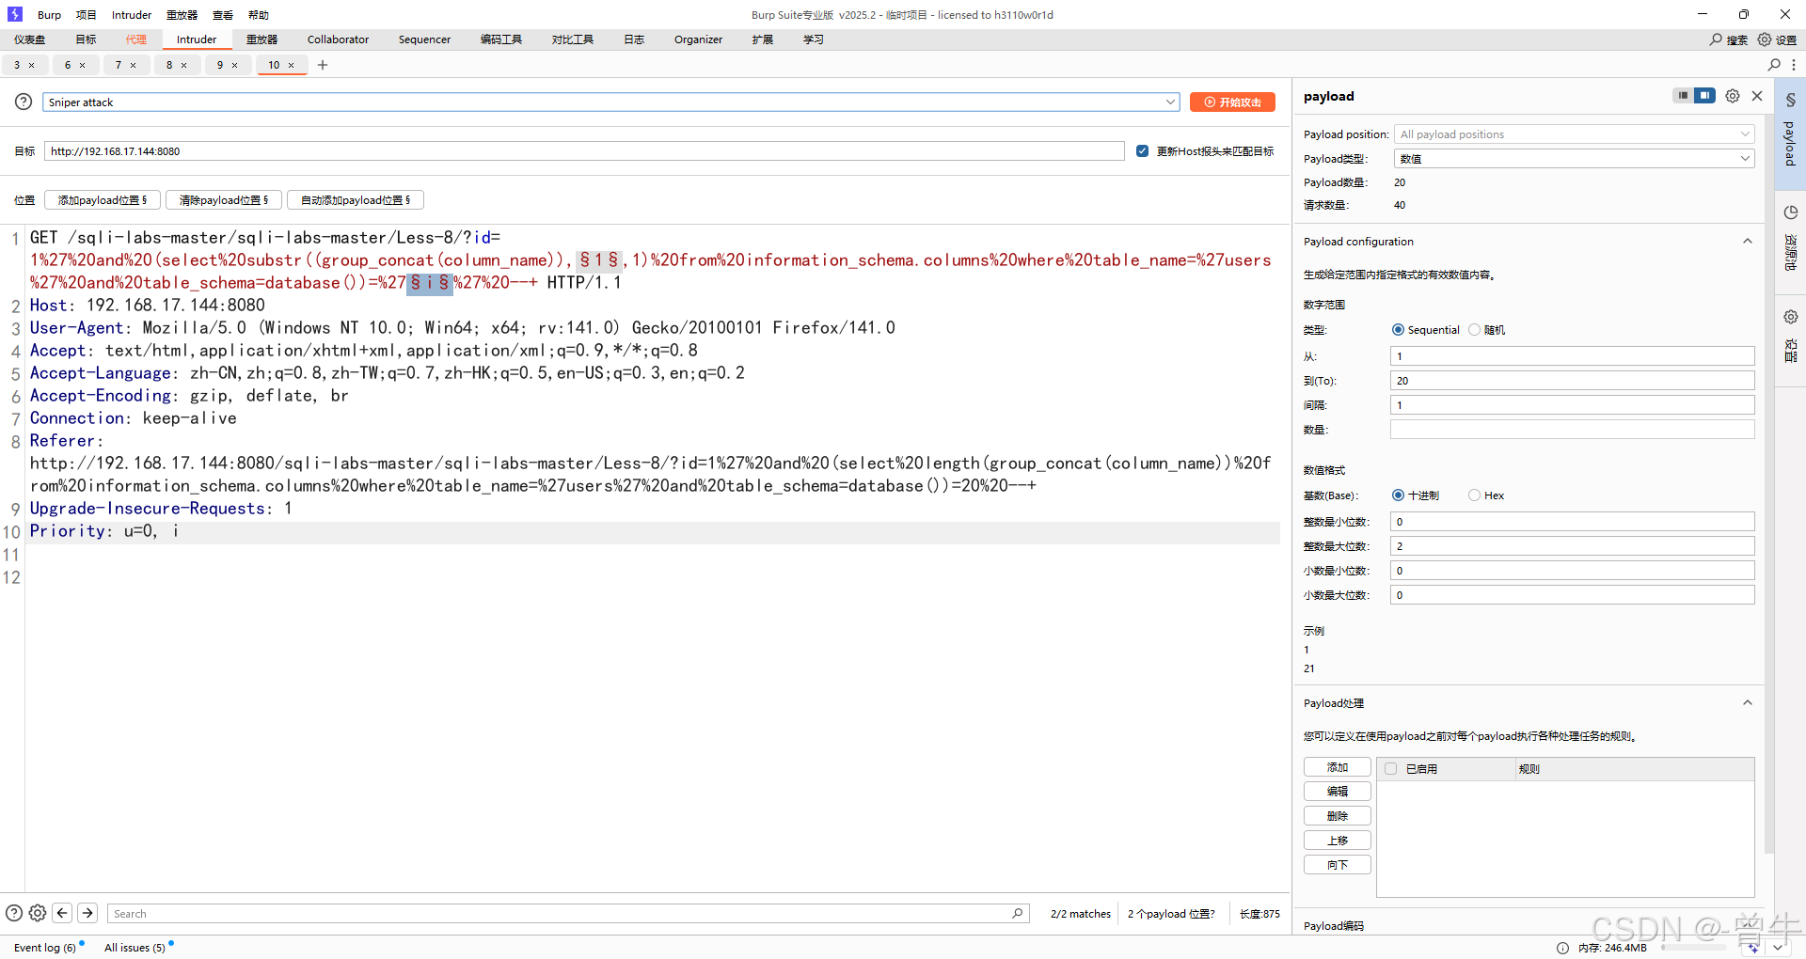
Task: Click 编辑 processing rule button
Action: pyautogui.click(x=1338, y=792)
